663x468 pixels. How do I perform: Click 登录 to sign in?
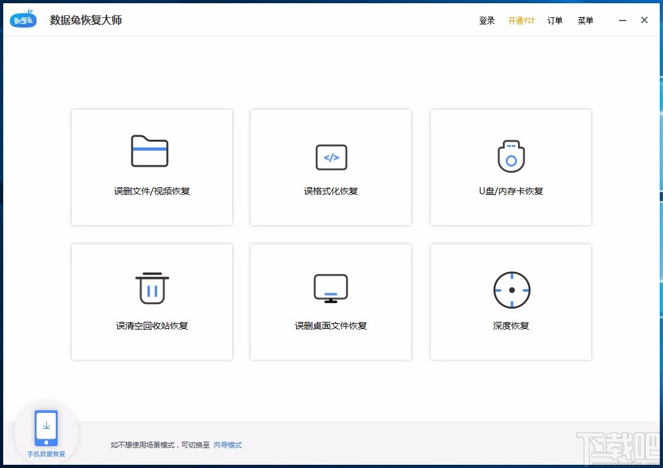tap(487, 20)
